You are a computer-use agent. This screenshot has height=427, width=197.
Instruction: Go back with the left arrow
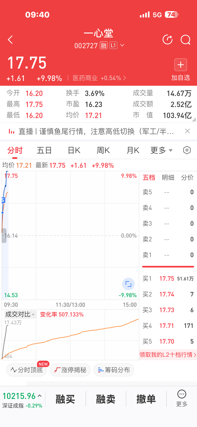tap(10, 40)
